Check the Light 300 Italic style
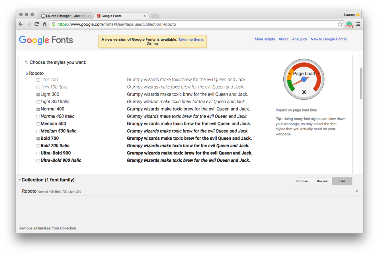Screen dimensions: 379x256 [38, 102]
